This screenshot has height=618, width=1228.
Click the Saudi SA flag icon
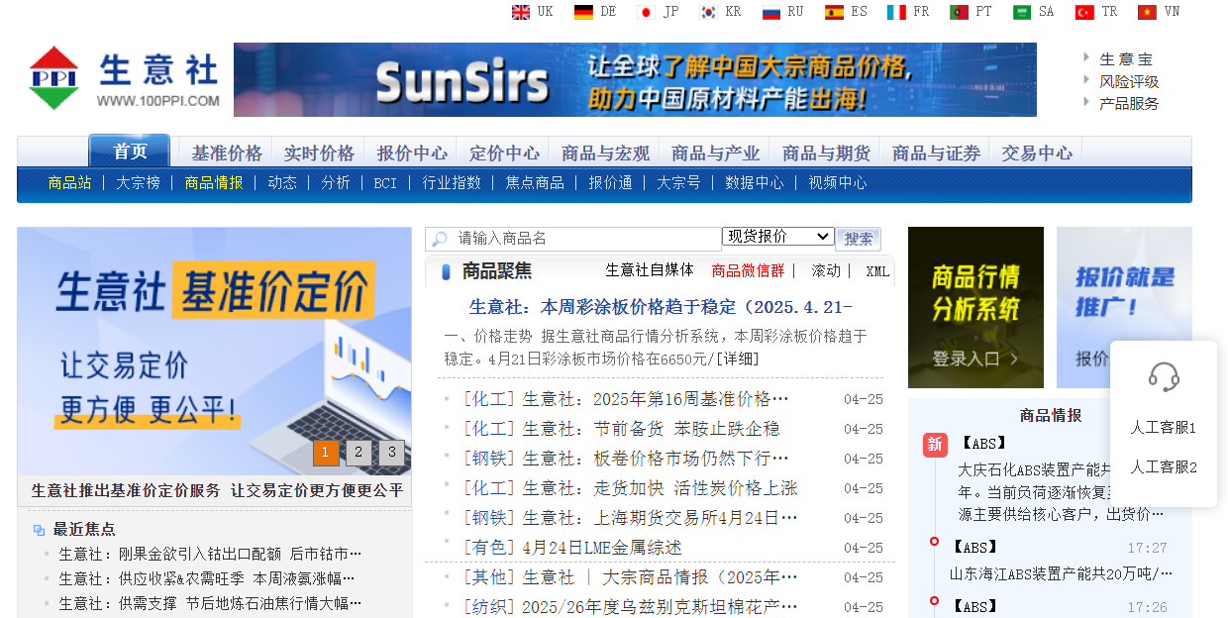1022,12
